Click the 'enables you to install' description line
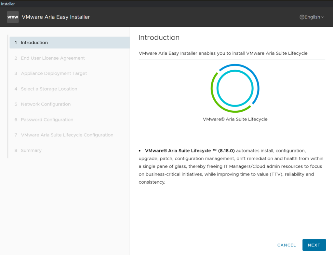333x255 pixels. coord(223,53)
